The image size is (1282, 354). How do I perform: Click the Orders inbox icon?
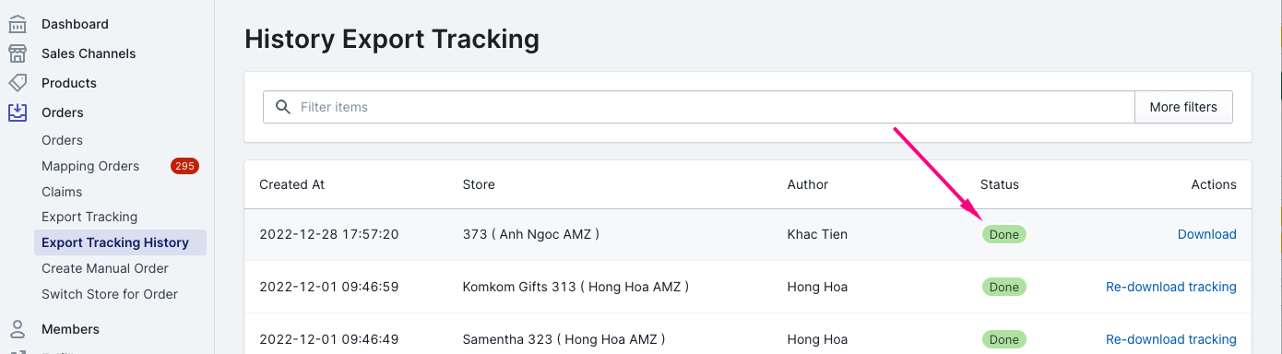point(18,112)
